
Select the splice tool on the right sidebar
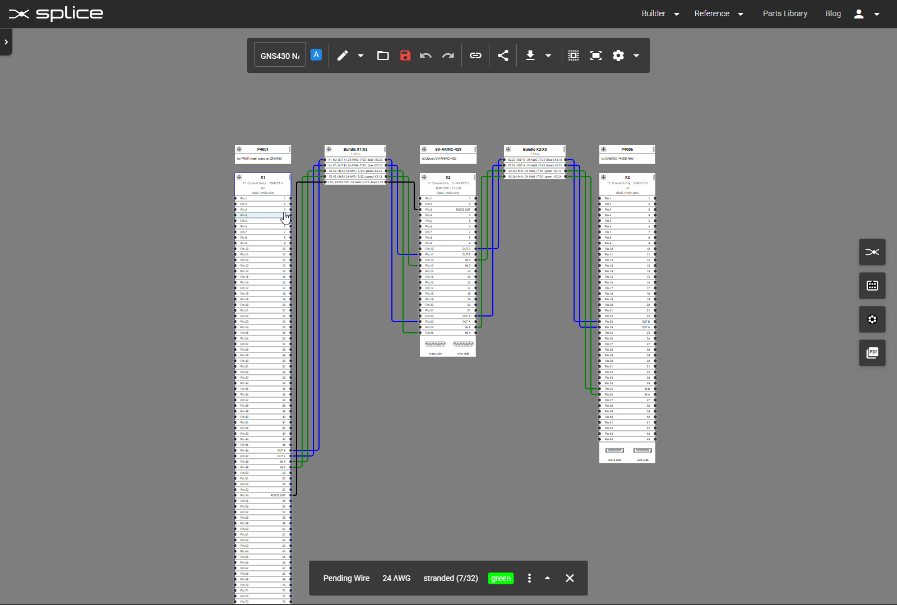pos(872,252)
